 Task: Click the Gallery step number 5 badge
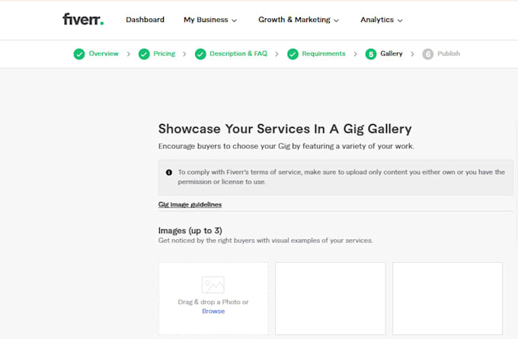click(x=371, y=54)
